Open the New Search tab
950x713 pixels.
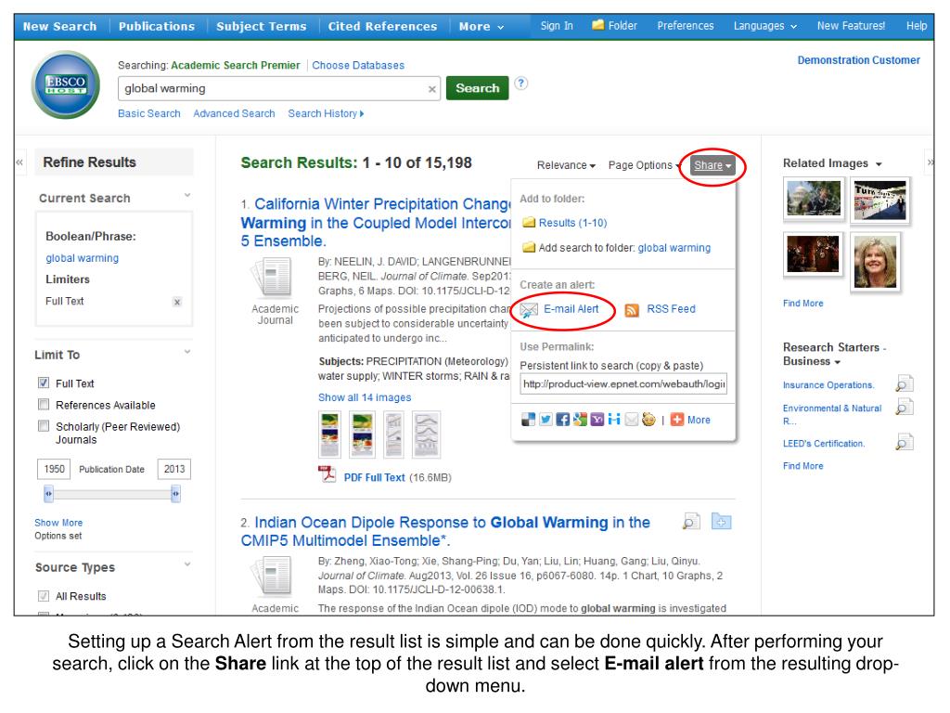click(59, 26)
